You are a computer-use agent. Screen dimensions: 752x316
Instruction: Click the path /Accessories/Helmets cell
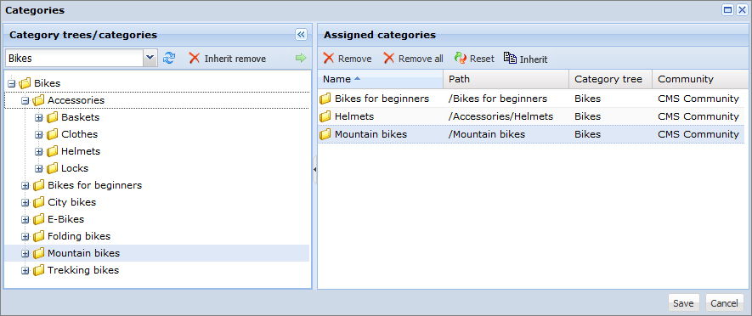pyautogui.click(x=500, y=116)
